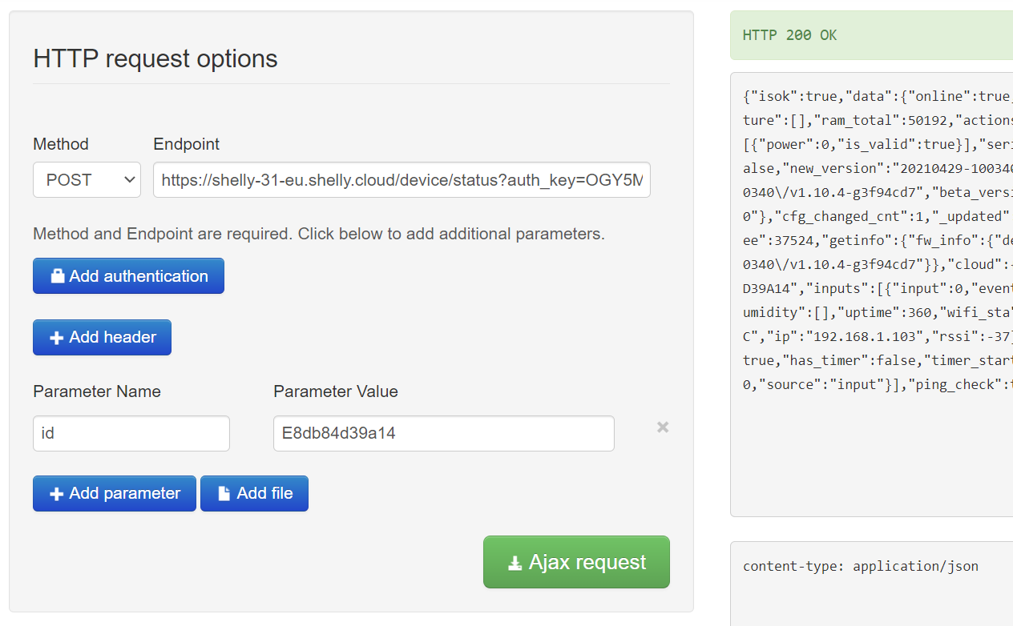This screenshot has width=1013, height=626.
Task: Open the Method dropdown showing POST
Action: (87, 180)
